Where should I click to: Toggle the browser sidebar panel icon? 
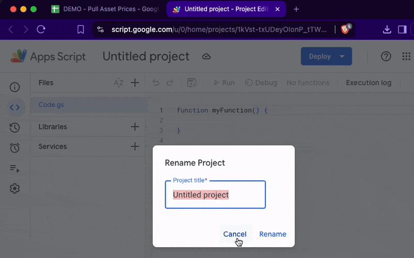402,29
